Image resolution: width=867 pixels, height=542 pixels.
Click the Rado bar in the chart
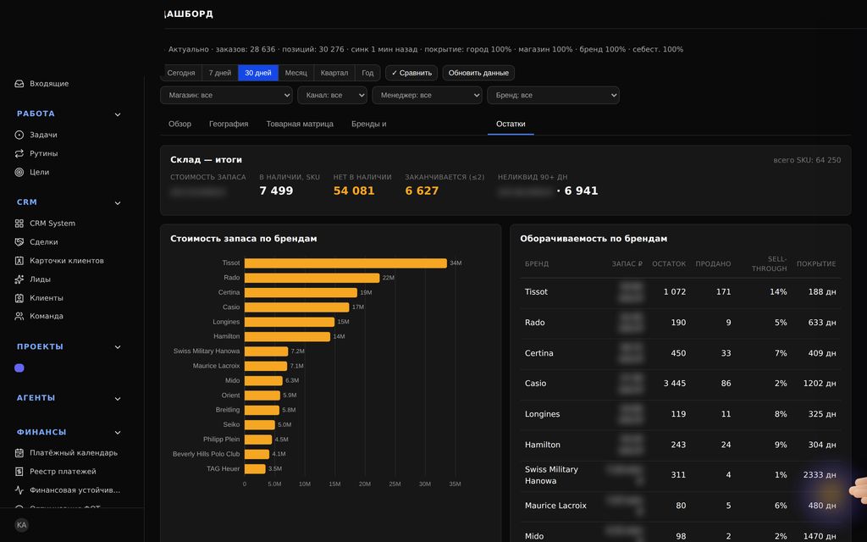click(x=312, y=278)
